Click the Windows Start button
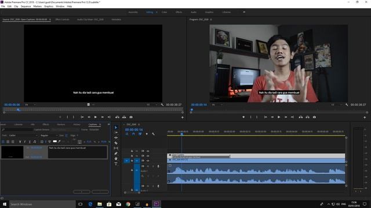371x208 pixels. 5,204
